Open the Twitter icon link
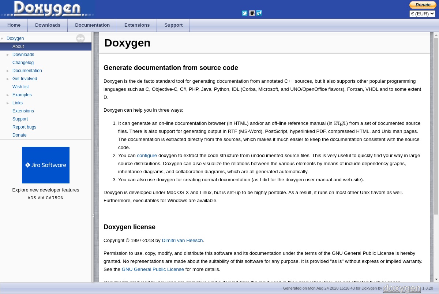The width and height of the screenshot is (439, 294). coord(245,13)
